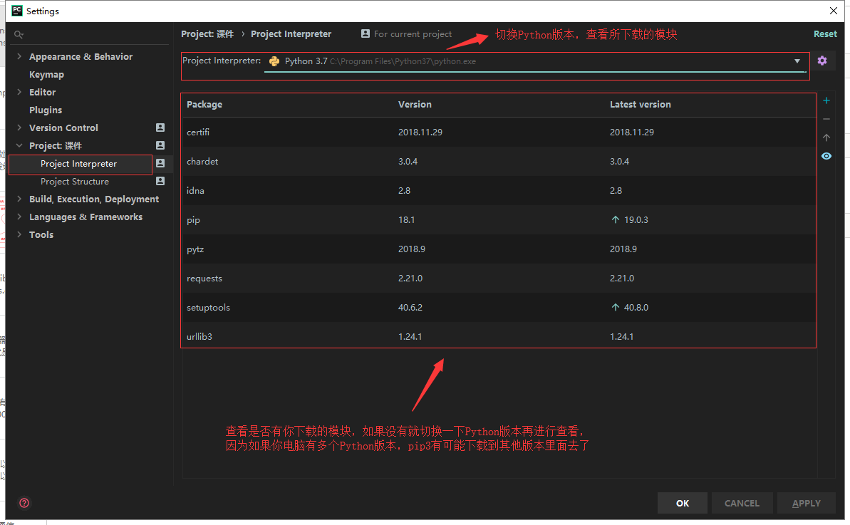Select the certifi package row
Viewport: 850px width, 525px height.
[499, 132]
